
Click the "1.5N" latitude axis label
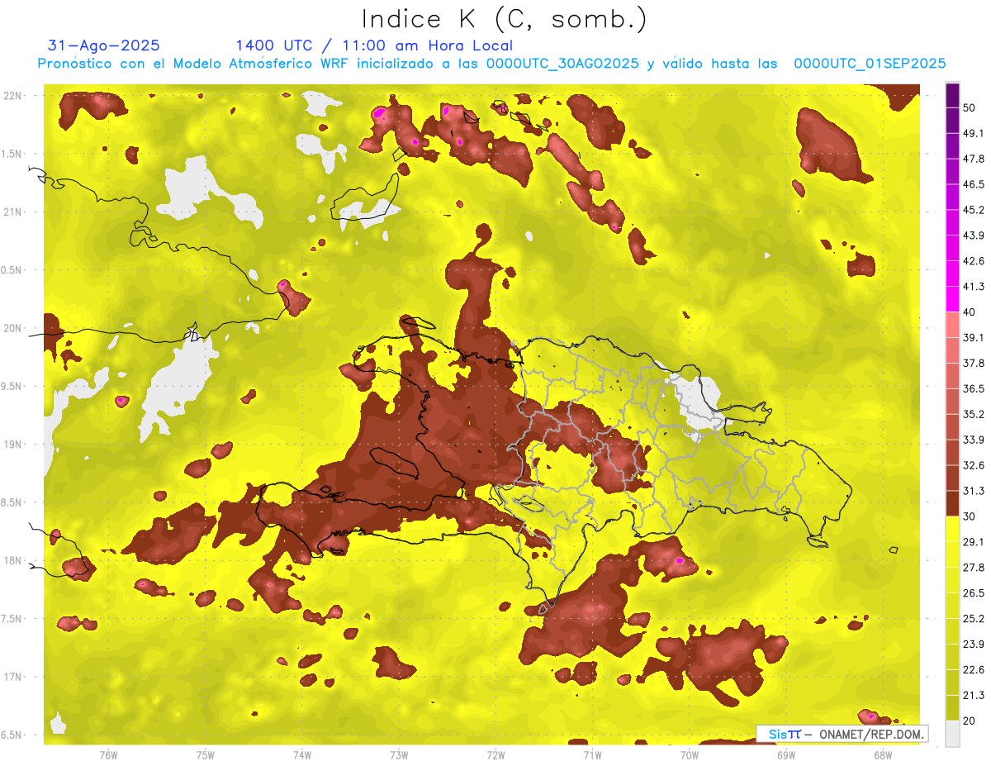coord(12,154)
